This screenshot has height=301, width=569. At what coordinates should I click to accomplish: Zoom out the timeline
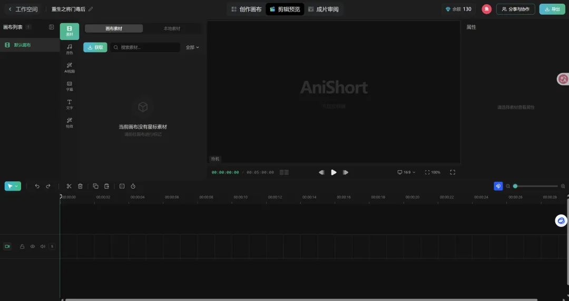tap(508, 186)
